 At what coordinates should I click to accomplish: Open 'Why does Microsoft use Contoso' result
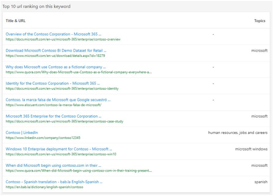pyautogui.click(x=56, y=67)
